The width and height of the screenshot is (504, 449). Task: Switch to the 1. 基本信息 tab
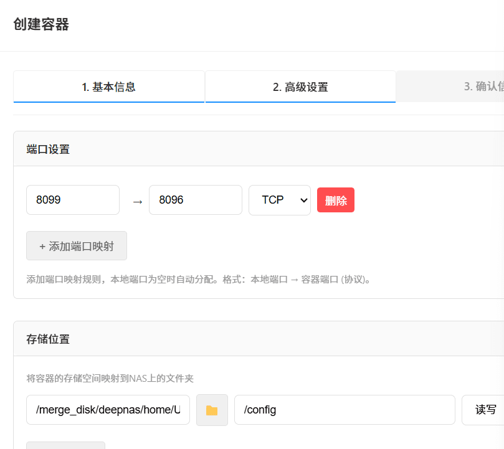click(109, 87)
